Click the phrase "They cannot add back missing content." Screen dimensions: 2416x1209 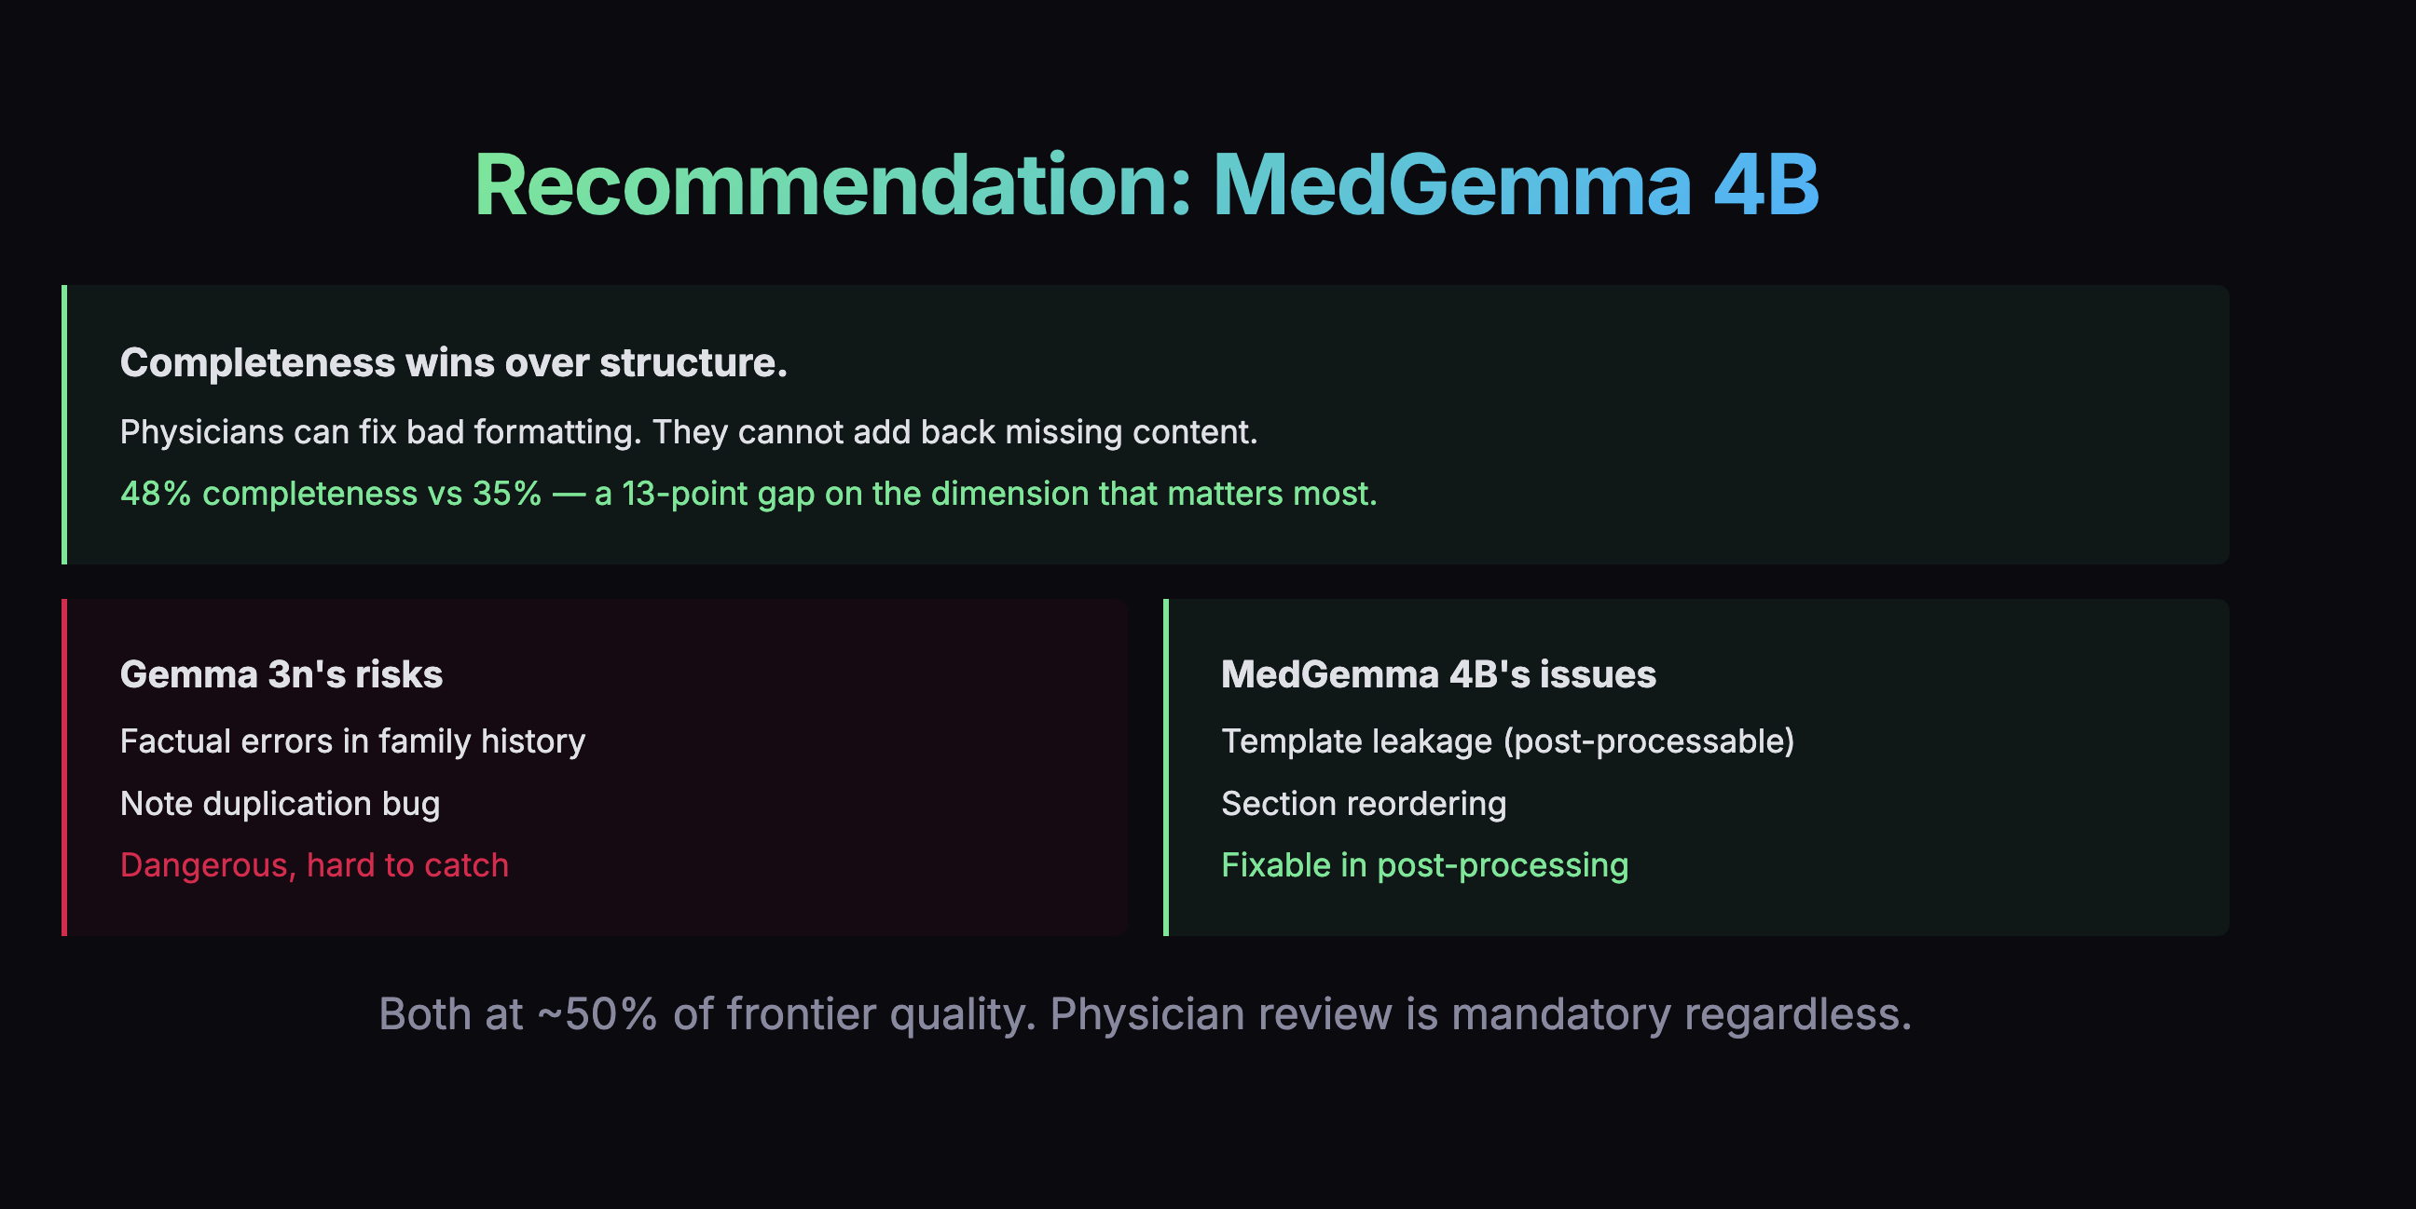pyautogui.click(x=954, y=432)
